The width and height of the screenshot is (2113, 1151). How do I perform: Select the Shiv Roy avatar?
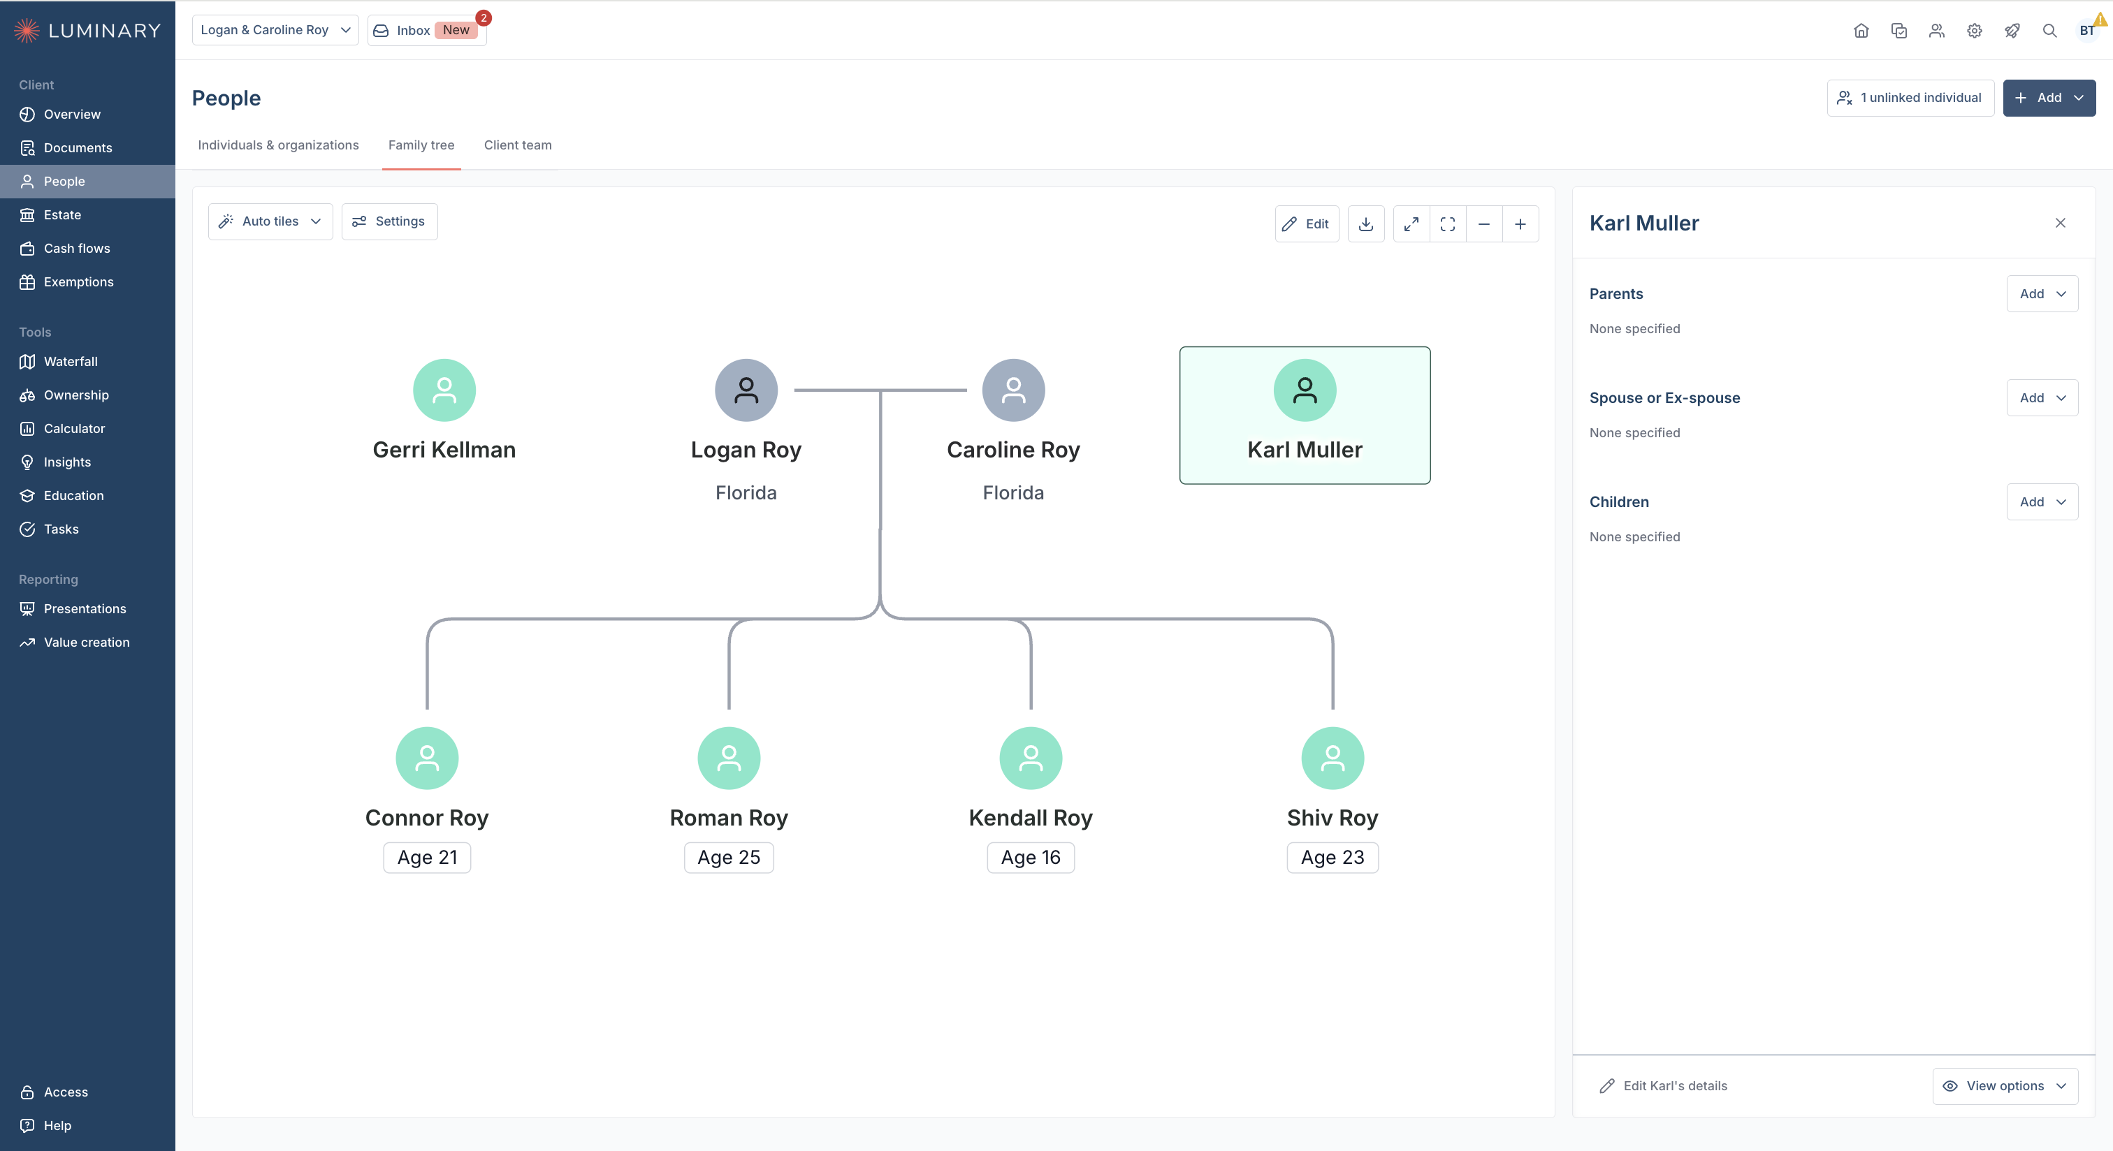[1332, 758]
